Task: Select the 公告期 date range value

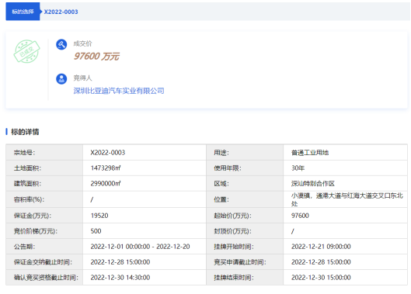Action: pos(140,247)
